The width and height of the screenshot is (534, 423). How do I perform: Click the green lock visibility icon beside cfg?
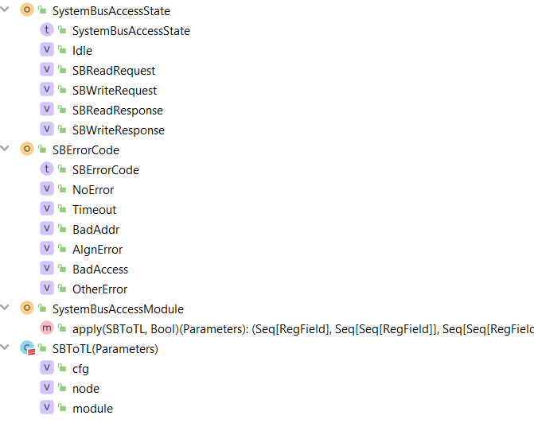[x=62, y=367]
